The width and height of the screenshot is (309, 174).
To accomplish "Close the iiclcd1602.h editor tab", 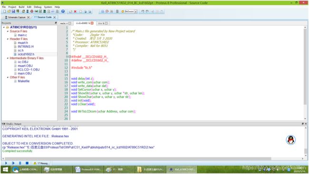I will pos(92,23).
